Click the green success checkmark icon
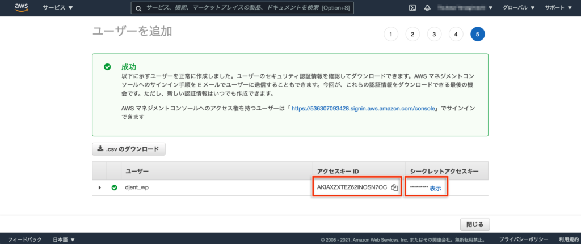The image size is (581, 244). pyautogui.click(x=107, y=67)
